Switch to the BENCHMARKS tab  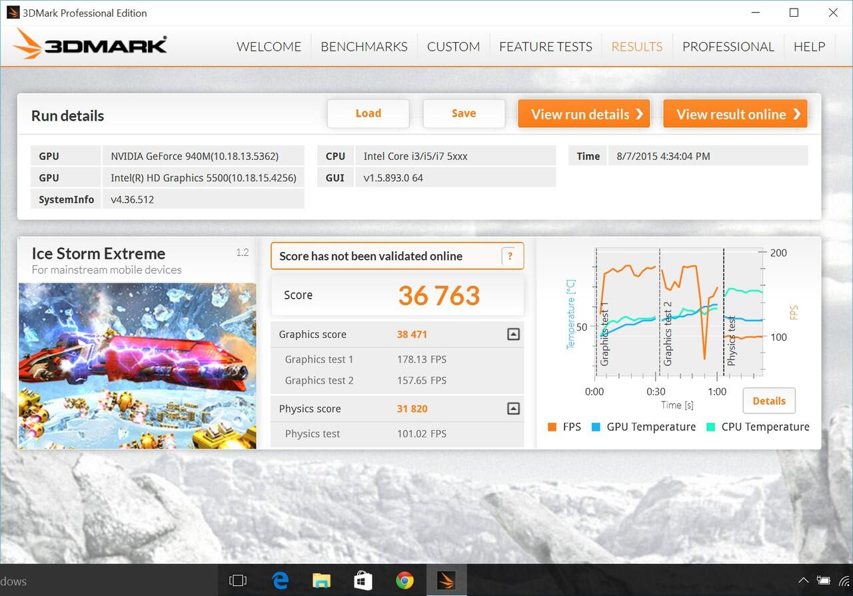pyautogui.click(x=364, y=47)
